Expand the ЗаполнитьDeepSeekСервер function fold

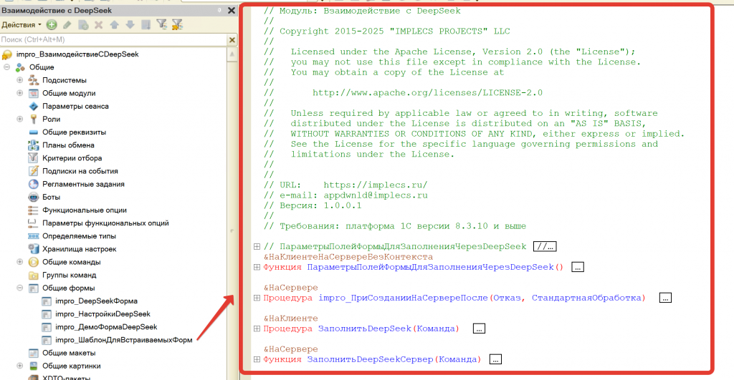[257, 359]
